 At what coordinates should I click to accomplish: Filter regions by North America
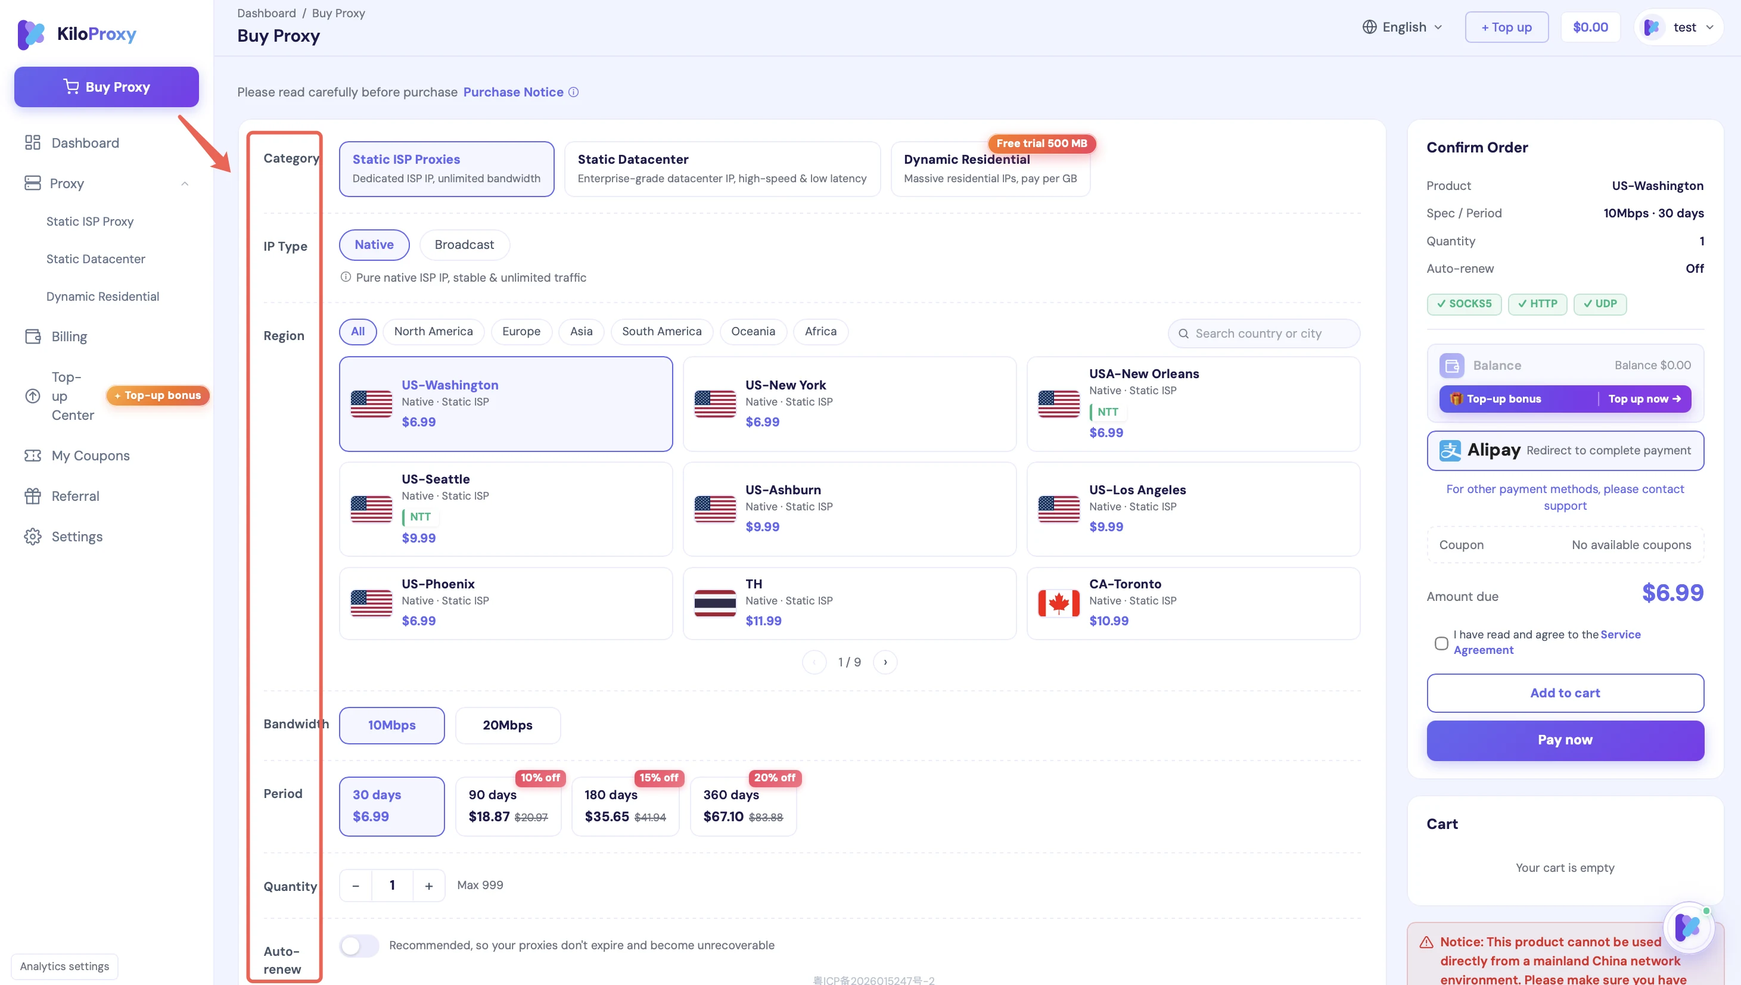point(434,332)
